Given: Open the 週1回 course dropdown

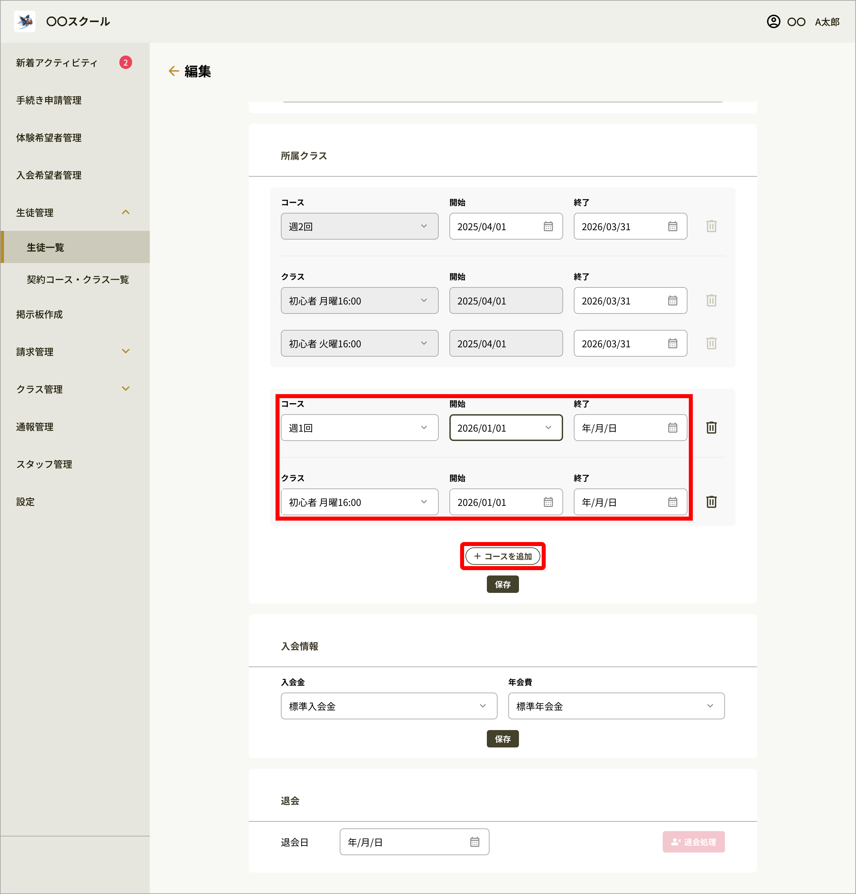Looking at the screenshot, I should [x=360, y=428].
